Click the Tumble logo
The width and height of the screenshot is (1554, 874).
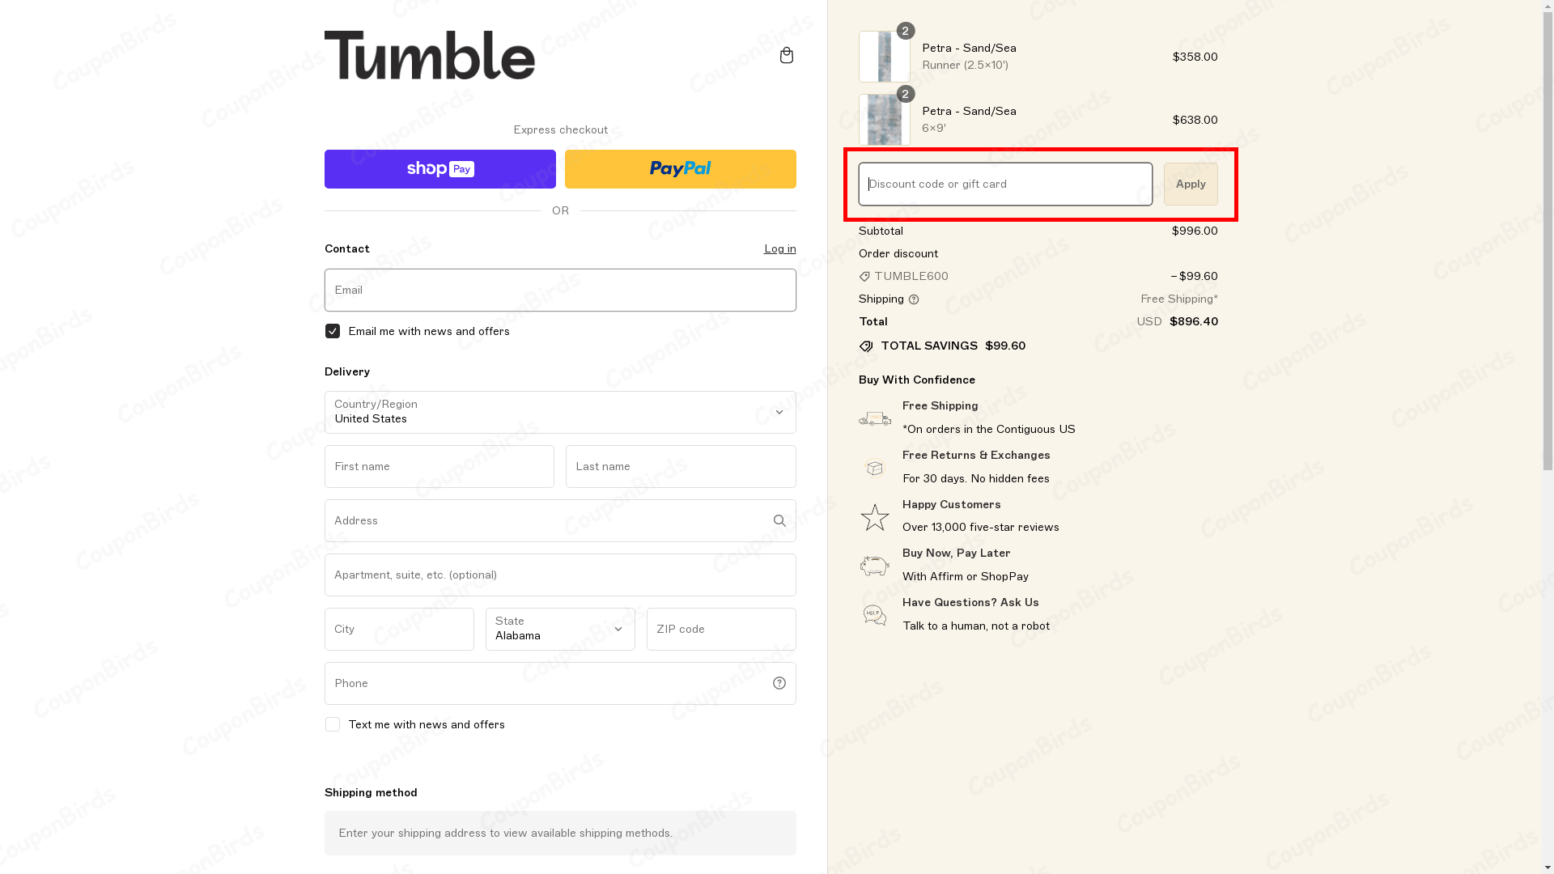point(430,55)
